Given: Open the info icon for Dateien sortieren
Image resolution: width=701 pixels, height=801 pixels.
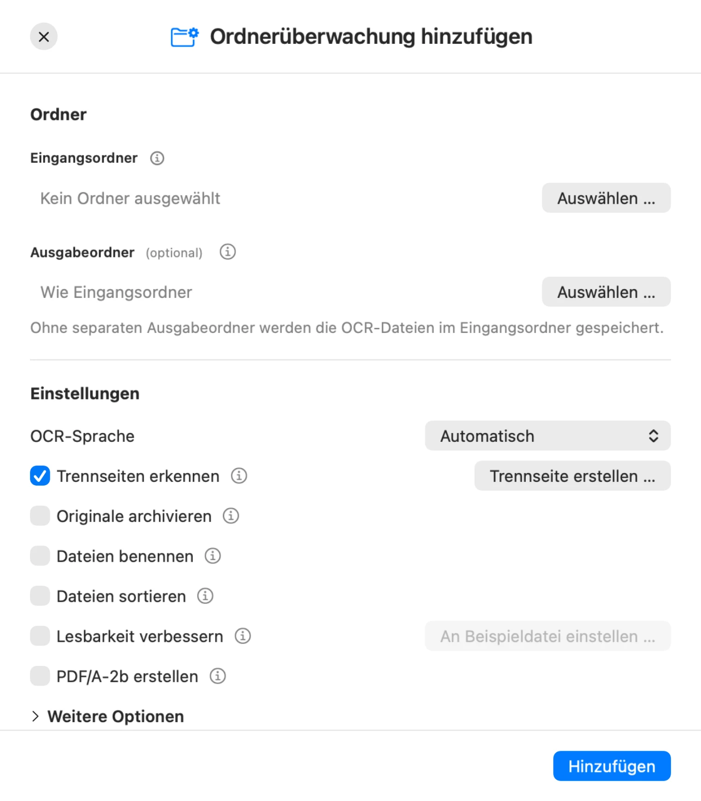Looking at the screenshot, I should click(x=205, y=596).
